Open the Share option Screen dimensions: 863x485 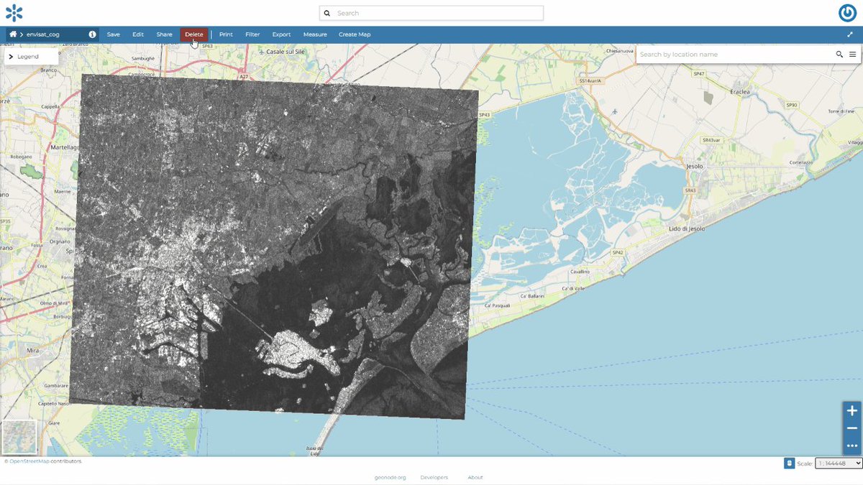pos(165,34)
